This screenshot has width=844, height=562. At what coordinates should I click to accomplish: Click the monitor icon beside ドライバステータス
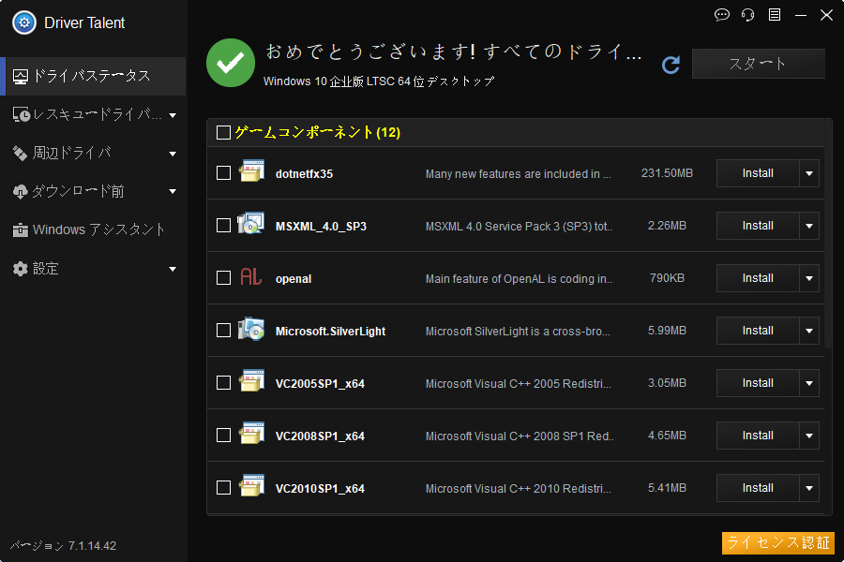coord(21,77)
